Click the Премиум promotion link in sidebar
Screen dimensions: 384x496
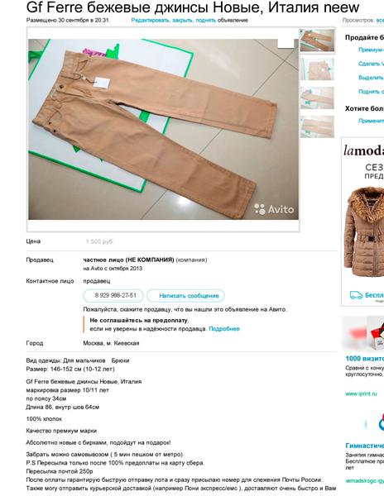coord(371,50)
